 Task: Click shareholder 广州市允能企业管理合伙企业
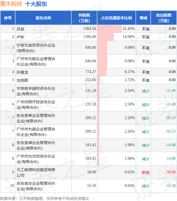[x=36, y=61]
